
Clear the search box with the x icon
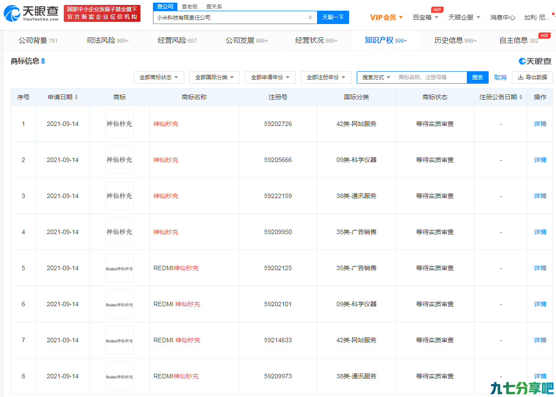point(310,17)
